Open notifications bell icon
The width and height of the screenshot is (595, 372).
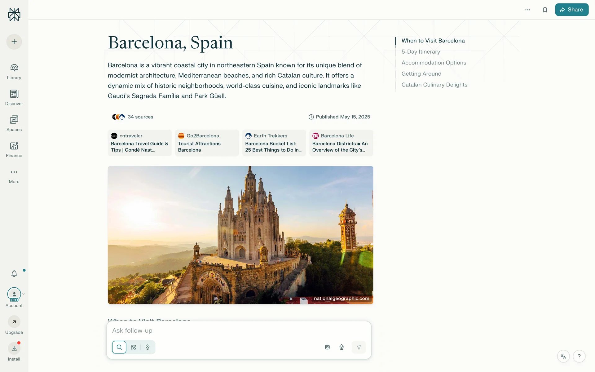[14, 273]
